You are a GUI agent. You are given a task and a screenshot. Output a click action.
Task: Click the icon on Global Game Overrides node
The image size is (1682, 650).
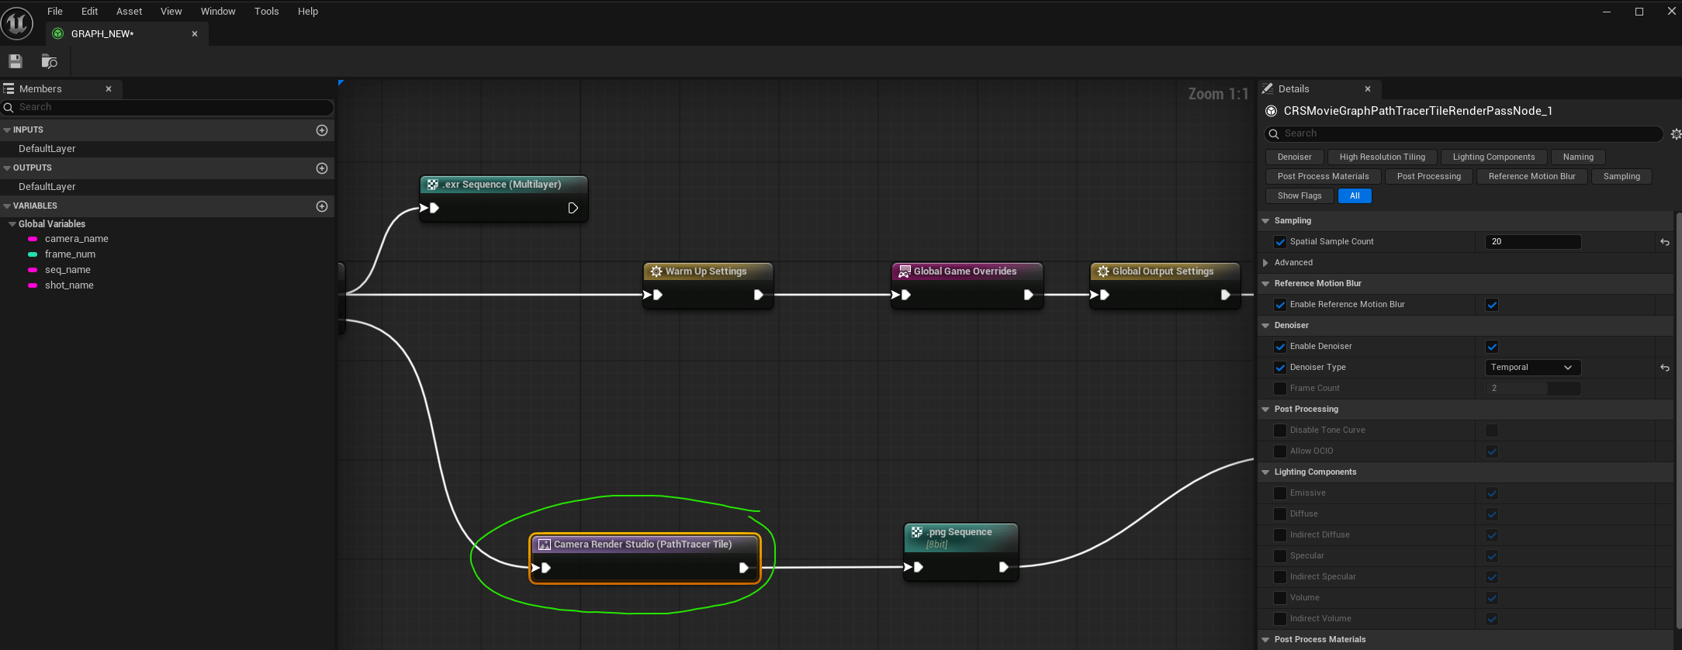point(905,271)
